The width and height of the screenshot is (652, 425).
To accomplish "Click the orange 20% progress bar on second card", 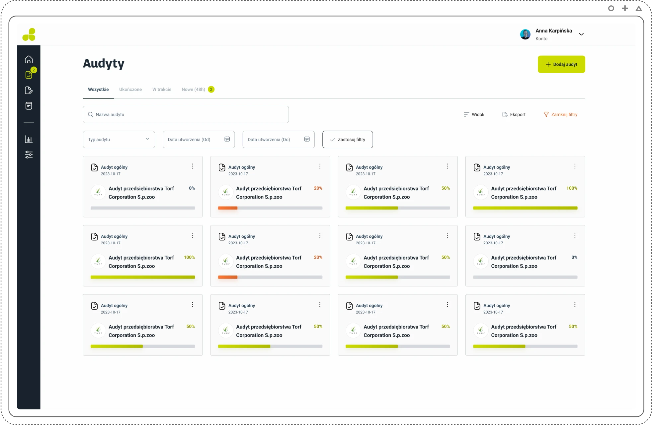I will coord(228,208).
